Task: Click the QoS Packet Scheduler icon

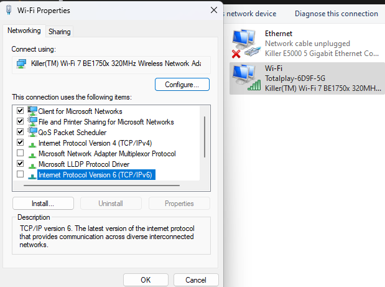Action: point(32,132)
